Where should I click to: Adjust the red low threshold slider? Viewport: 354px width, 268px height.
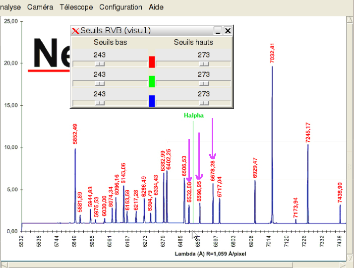click(x=100, y=64)
